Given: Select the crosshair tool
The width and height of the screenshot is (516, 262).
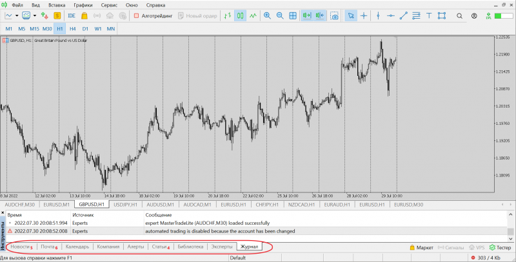Looking at the screenshot, I should [x=364, y=15].
